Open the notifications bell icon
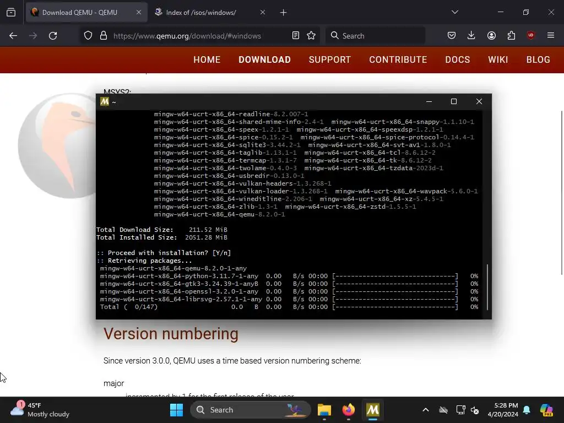The height and width of the screenshot is (423, 564). click(527, 410)
